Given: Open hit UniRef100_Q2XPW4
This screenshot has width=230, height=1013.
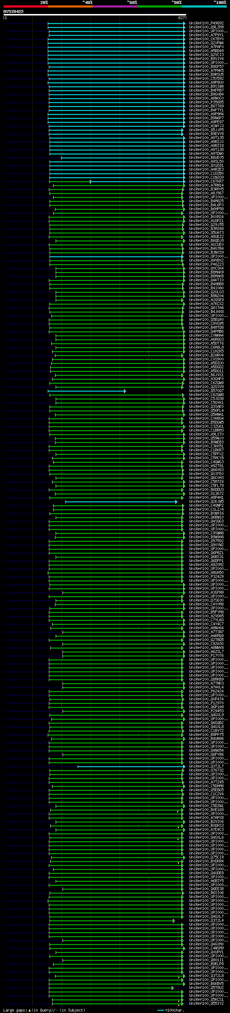Looking at the screenshot, I should 206,43.
